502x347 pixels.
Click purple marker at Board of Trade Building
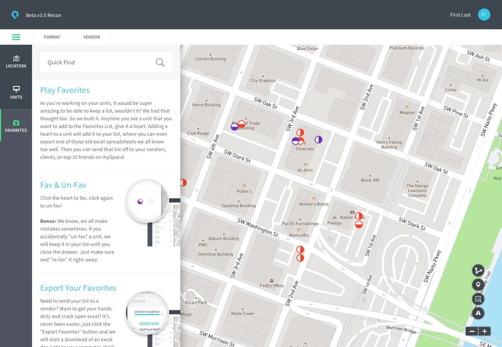click(234, 127)
